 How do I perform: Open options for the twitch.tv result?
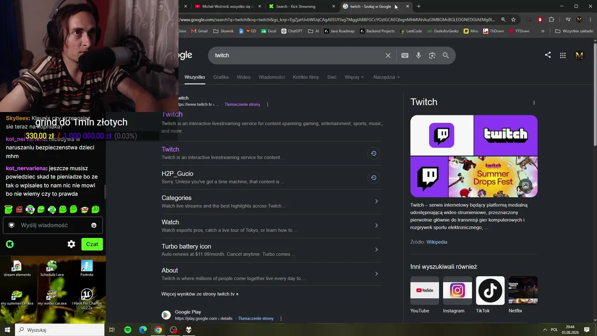[268, 105]
